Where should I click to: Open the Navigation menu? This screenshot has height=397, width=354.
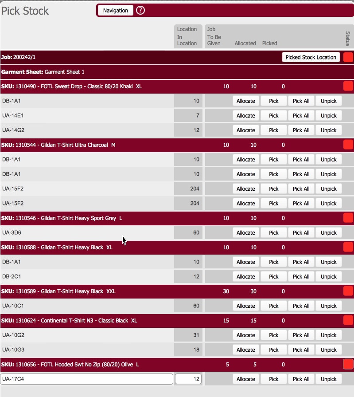point(115,10)
